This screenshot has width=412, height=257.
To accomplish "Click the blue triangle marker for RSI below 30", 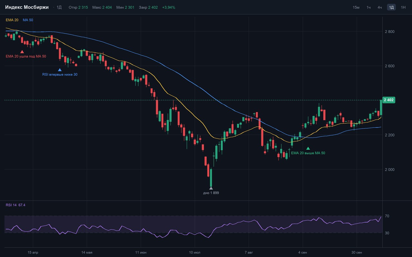I will point(60,70).
